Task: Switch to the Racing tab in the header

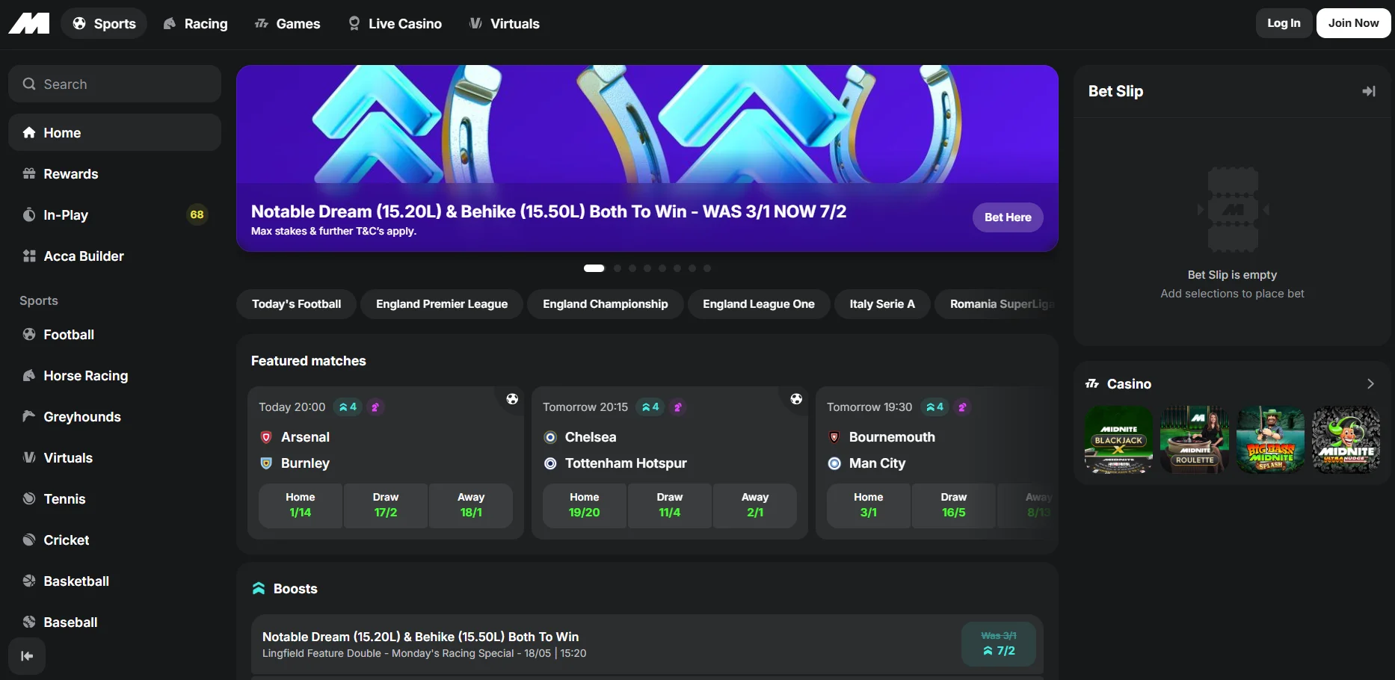Action: [195, 23]
